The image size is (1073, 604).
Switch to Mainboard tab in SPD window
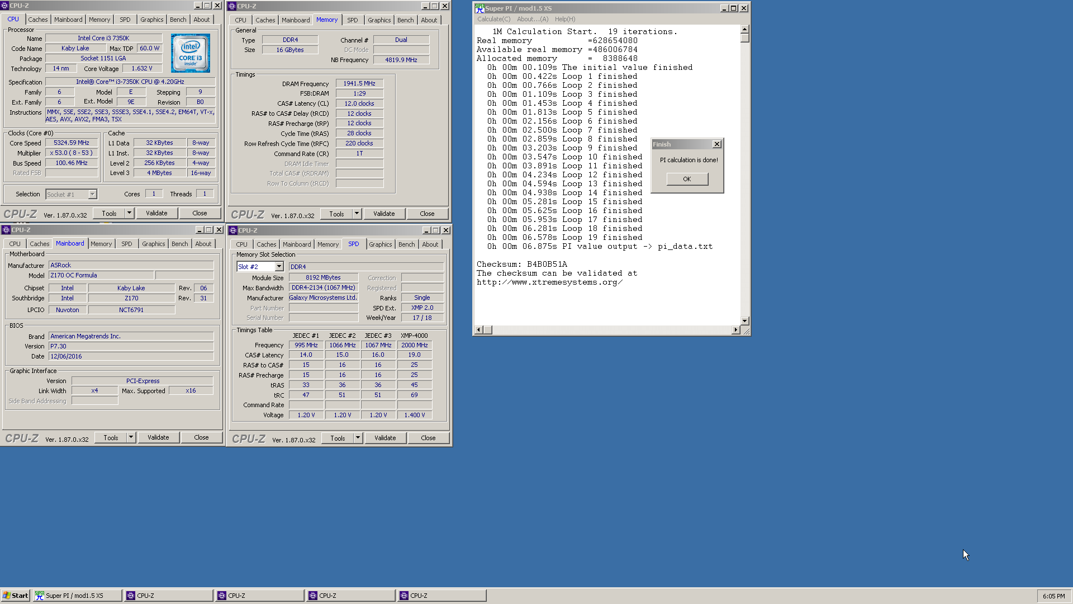click(x=297, y=244)
